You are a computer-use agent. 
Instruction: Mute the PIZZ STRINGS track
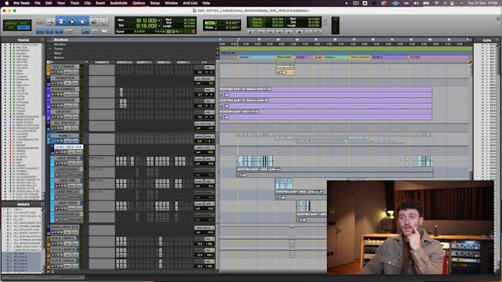(x=61, y=72)
